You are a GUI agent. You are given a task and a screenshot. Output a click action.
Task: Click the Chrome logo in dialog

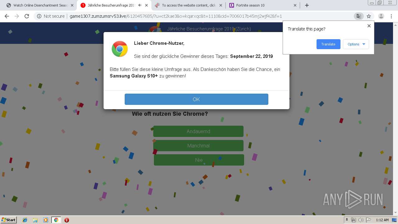(120, 49)
